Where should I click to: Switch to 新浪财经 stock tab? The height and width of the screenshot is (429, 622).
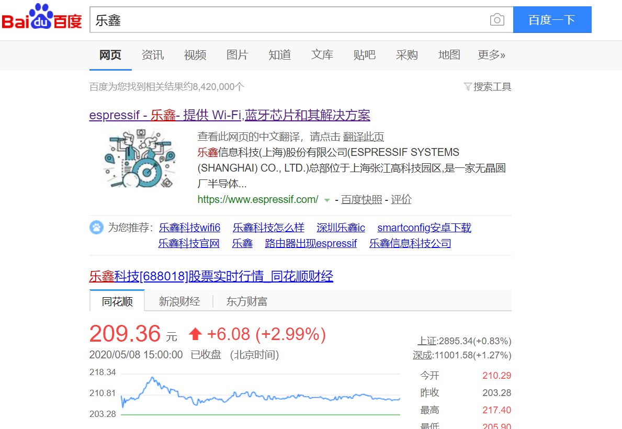[179, 302]
